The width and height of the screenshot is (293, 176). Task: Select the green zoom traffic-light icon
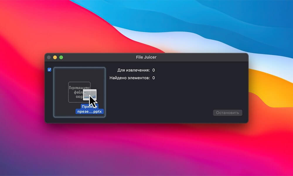point(61,57)
